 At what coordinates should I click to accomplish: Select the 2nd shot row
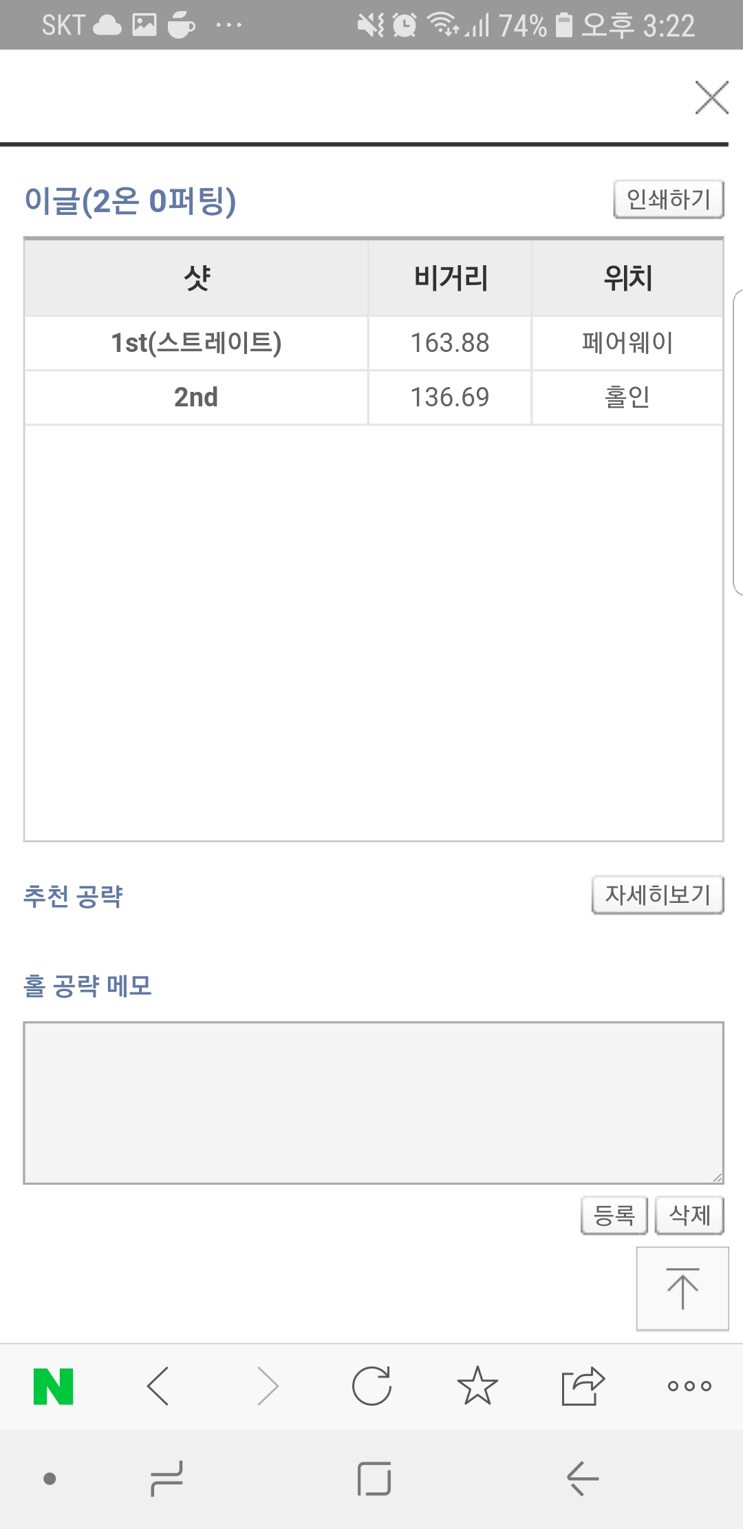196,397
